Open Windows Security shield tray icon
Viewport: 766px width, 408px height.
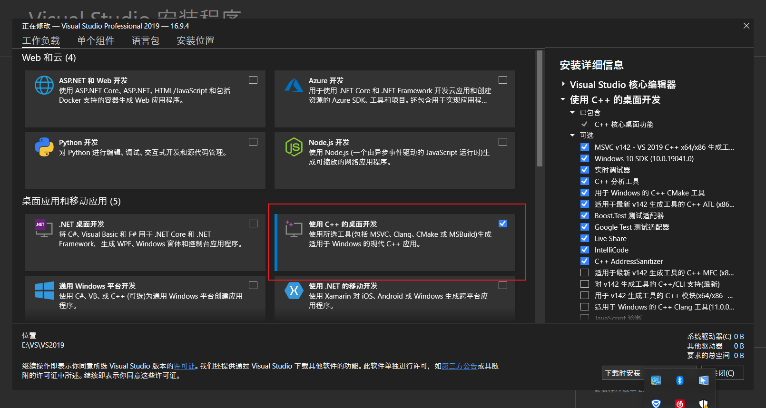704,404
